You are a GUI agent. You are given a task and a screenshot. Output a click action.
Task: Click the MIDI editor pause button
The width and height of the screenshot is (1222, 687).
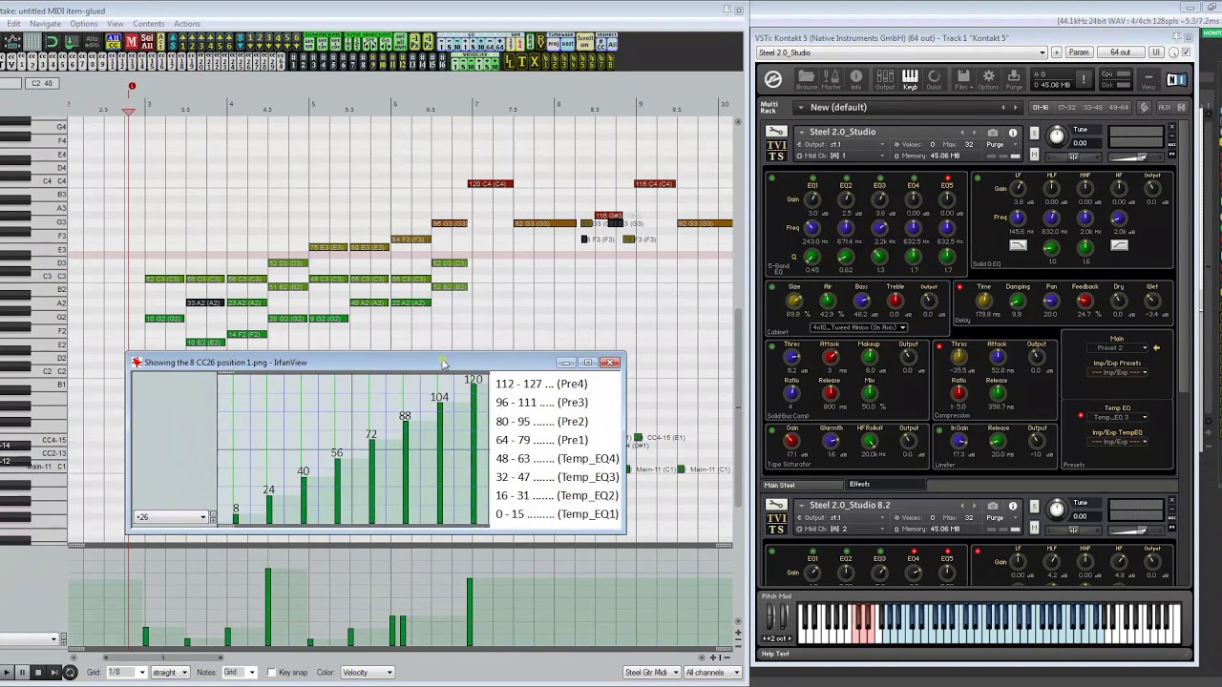pos(22,673)
